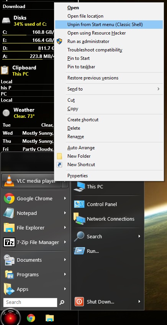Expand the Programs submenu arrow
This screenshot has height=325, width=167.
tap(65, 274)
